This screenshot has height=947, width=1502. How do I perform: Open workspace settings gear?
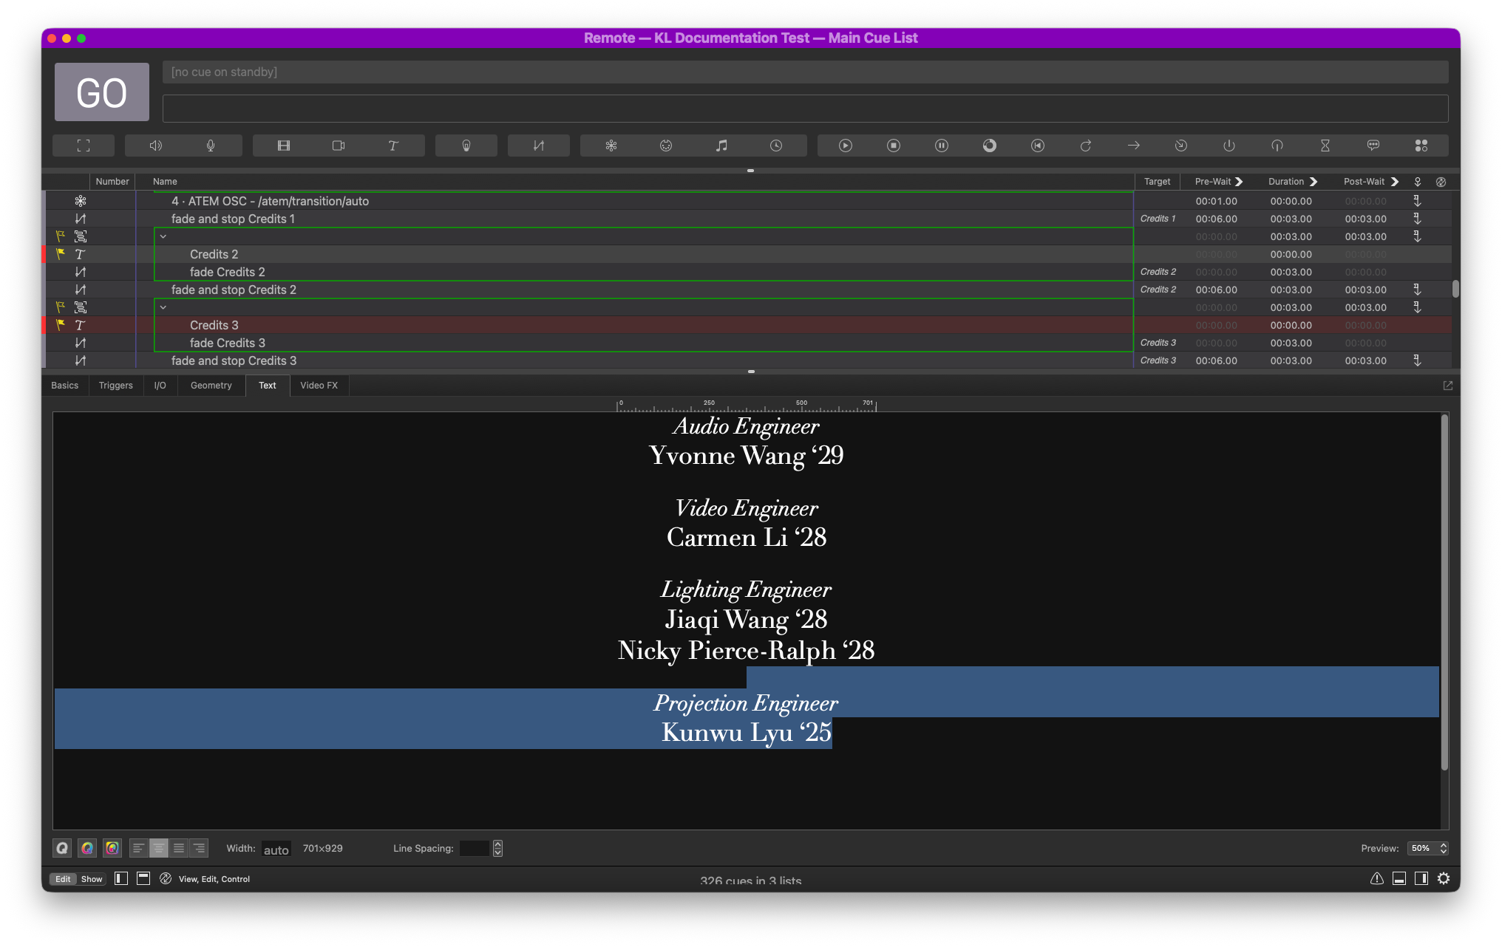pyautogui.click(x=1444, y=878)
